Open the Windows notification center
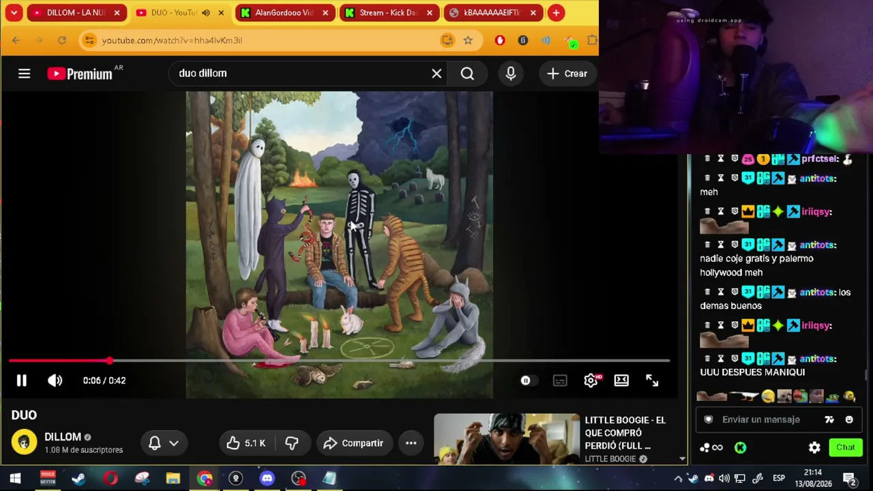This screenshot has height=491, width=873. (x=849, y=478)
